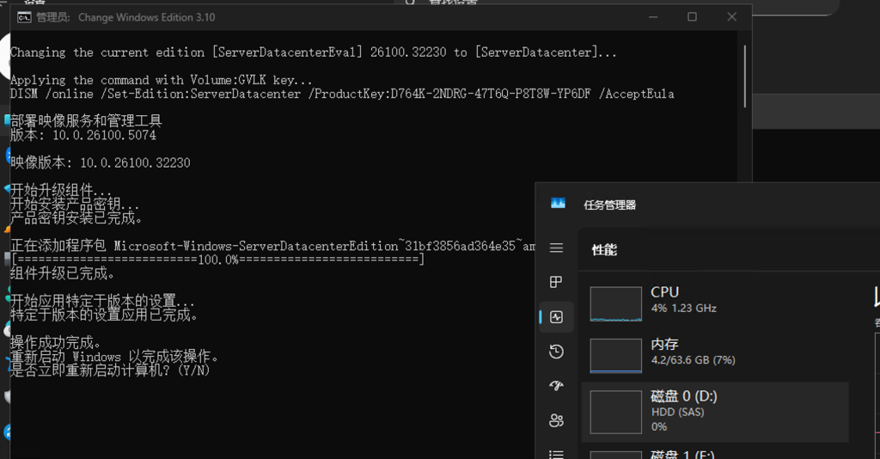Image resolution: width=880 pixels, height=459 pixels.
Task: Click console vertical scrollbar thumb
Action: [745, 76]
